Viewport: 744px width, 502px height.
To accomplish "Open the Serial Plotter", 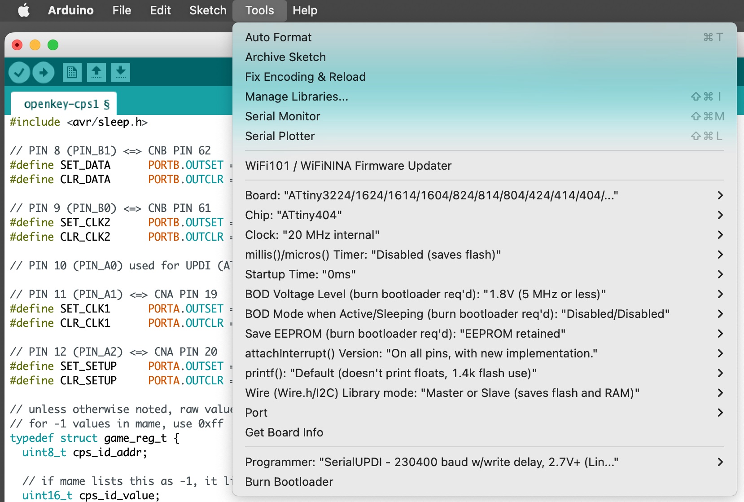I will click(x=485, y=136).
